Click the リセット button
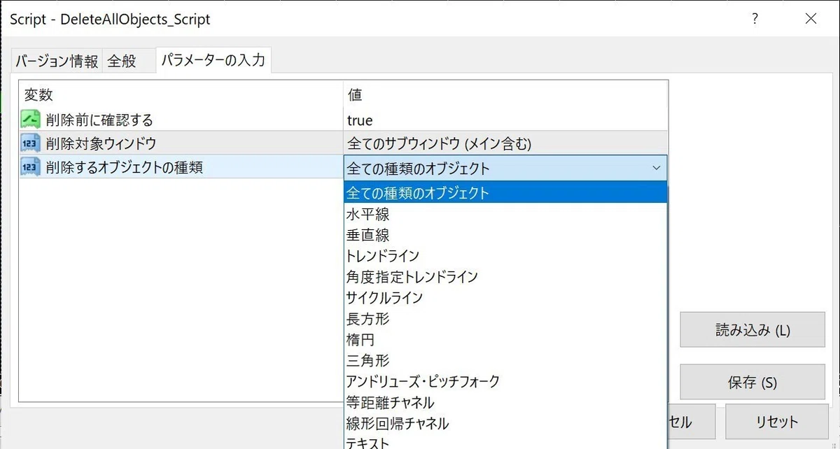The image size is (840, 449). click(x=776, y=422)
